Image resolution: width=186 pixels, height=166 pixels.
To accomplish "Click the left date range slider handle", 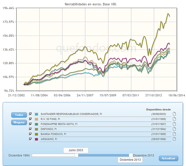I will tap(77, 155).
